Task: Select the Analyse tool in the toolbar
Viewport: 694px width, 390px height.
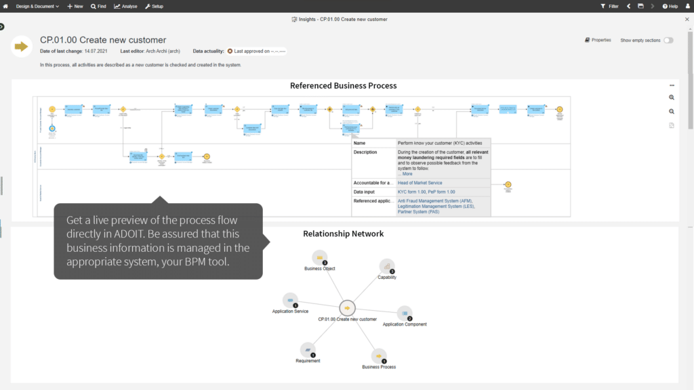Action: click(125, 6)
